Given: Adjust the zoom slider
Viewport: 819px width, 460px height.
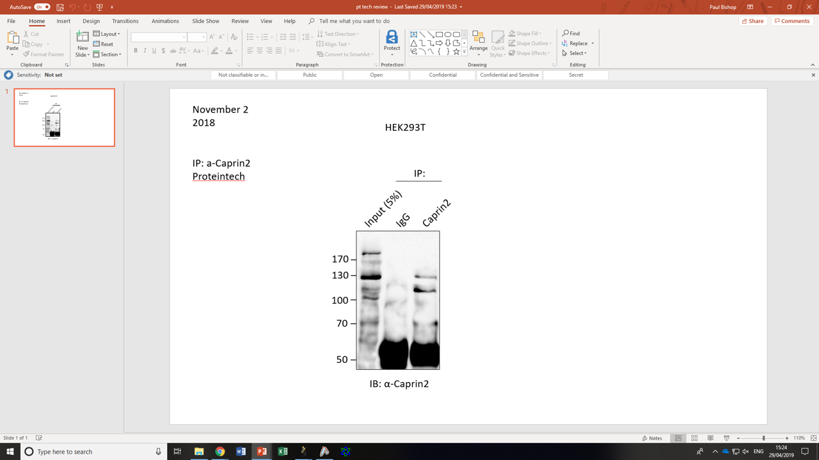Looking at the screenshot, I should click(x=763, y=438).
